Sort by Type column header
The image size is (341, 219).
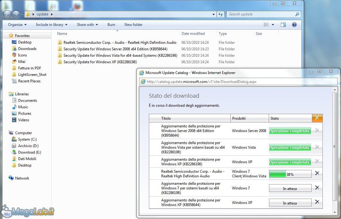click(235, 33)
